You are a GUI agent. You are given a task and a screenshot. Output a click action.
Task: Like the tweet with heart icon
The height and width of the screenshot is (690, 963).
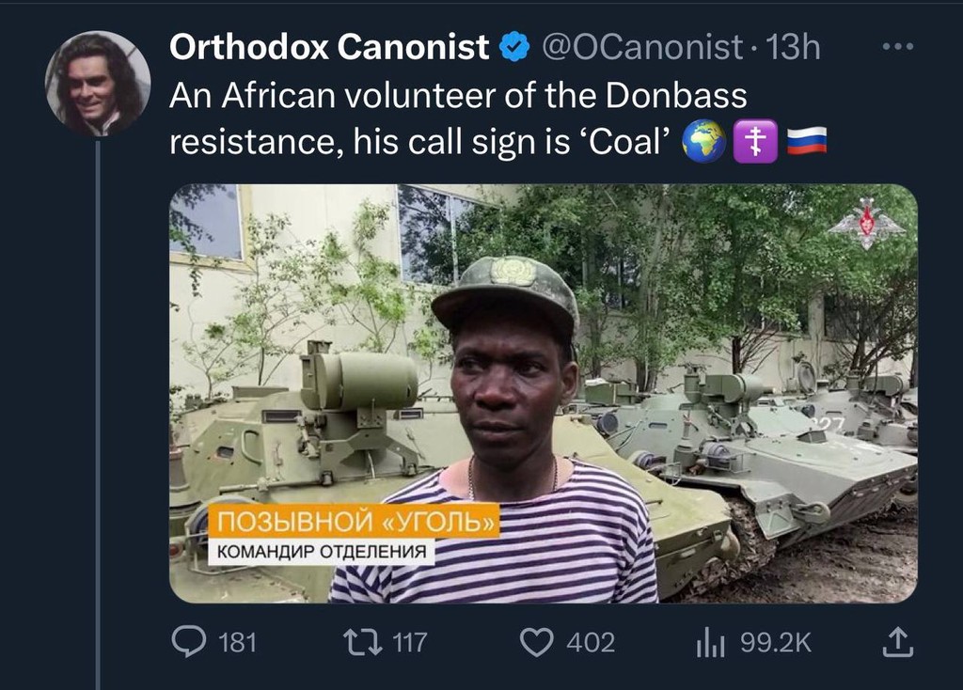tap(537, 643)
